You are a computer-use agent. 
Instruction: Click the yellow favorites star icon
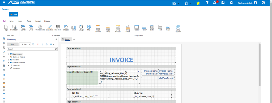point(198,3)
